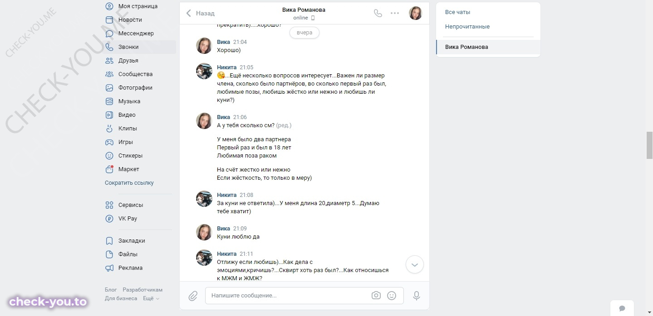
Task: Click the Игры label in sidebar
Action: [x=126, y=142]
